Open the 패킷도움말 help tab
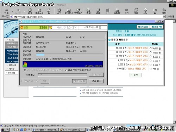176x132 pixels. tap(143, 27)
